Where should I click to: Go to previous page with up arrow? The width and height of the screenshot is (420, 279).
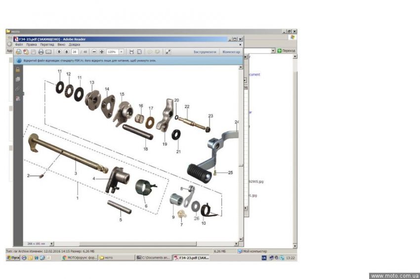coord(59,52)
